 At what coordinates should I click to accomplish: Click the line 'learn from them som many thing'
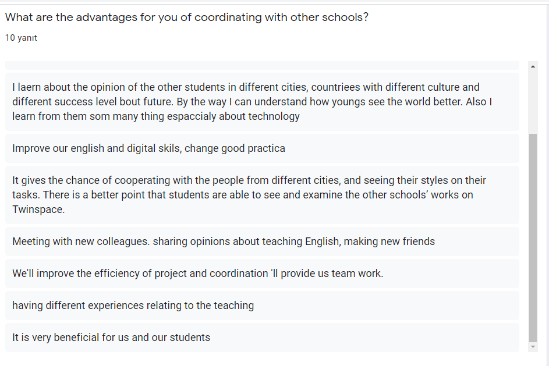coord(156,116)
